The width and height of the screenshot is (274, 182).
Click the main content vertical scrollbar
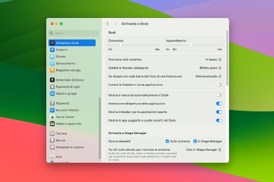click(x=227, y=58)
